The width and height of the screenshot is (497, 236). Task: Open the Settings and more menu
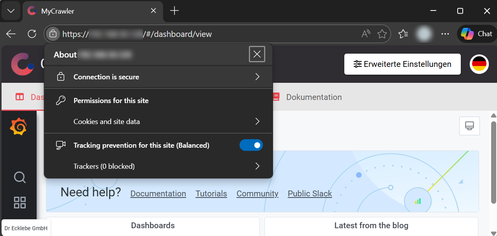point(445,34)
